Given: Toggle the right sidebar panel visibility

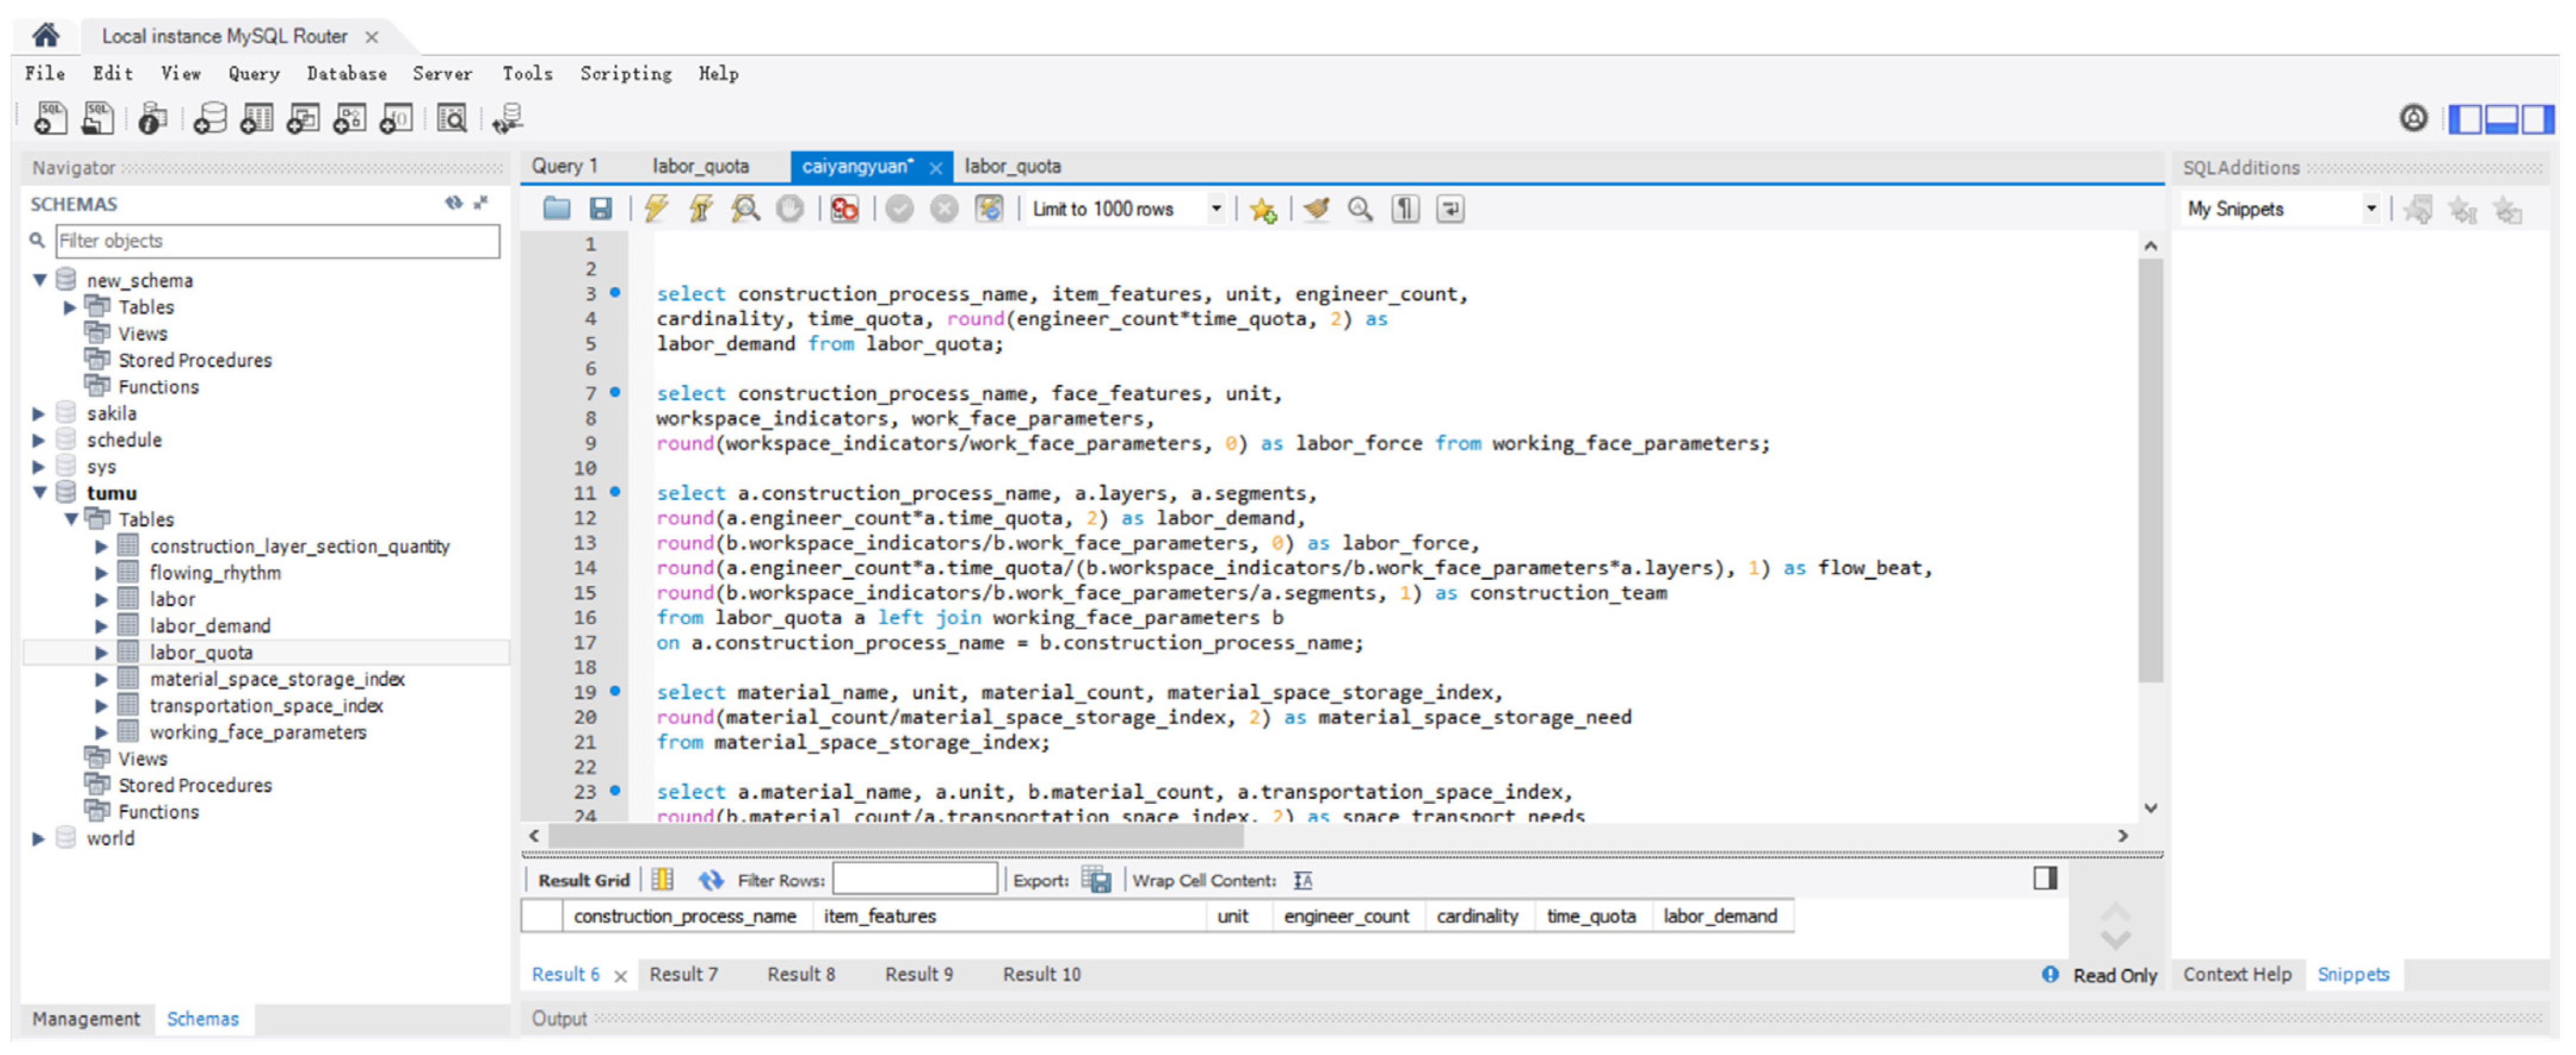Looking at the screenshot, I should [x=2538, y=119].
